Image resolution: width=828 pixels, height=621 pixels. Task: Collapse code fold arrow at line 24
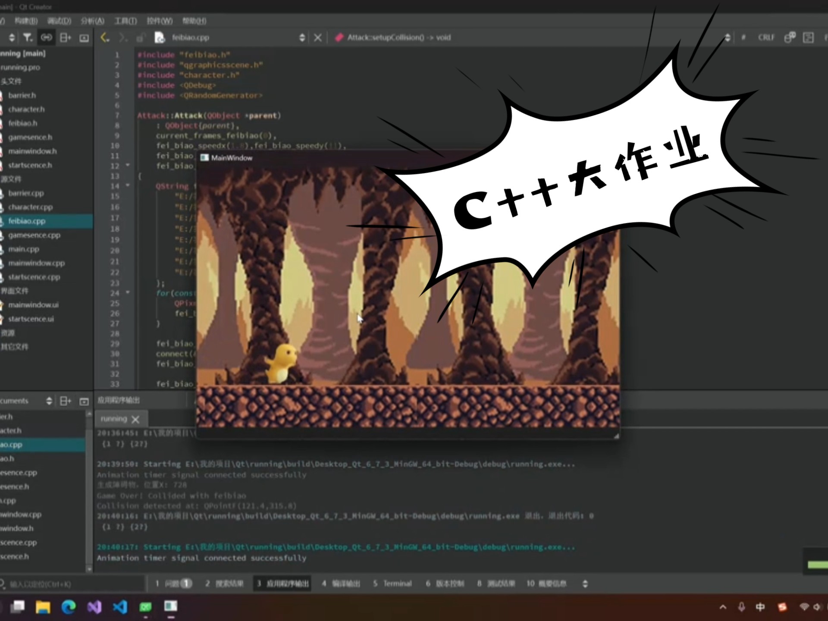point(128,292)
